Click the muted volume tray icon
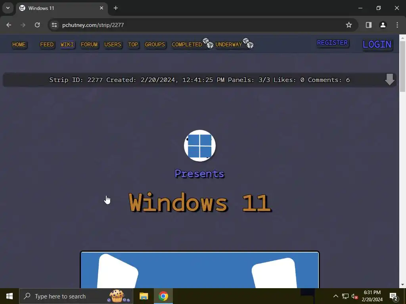Viewport: 406px width, 304px height. 354,296
